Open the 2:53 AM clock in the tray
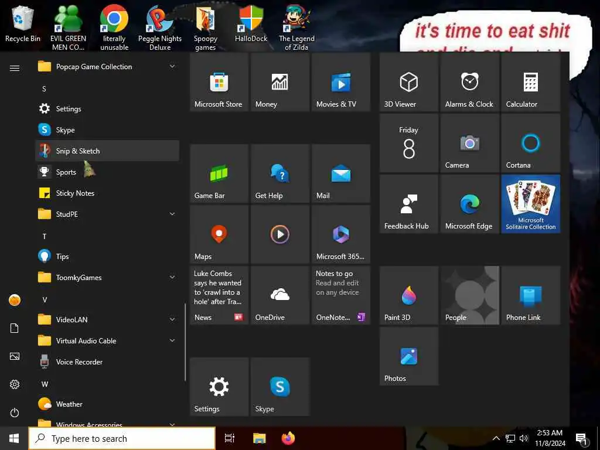Viewport: 600px width, 450px height. (x=550, y=438)
